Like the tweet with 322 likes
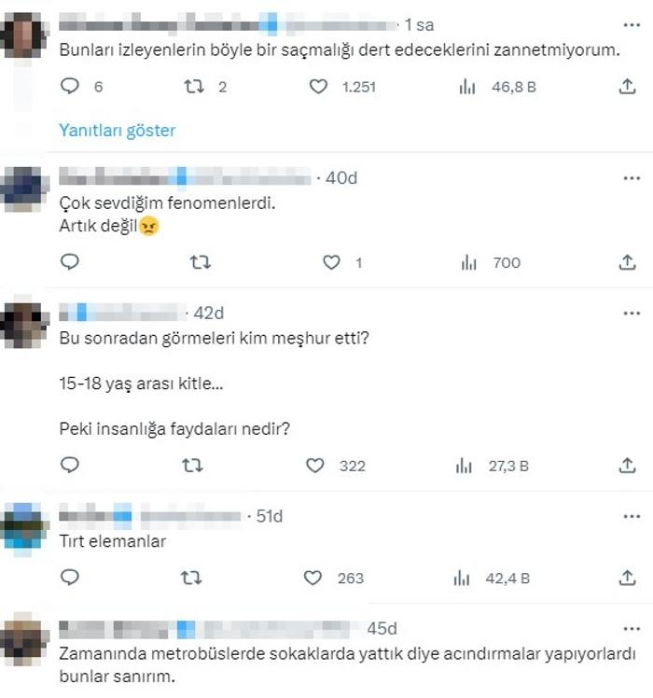 [314, 466]
